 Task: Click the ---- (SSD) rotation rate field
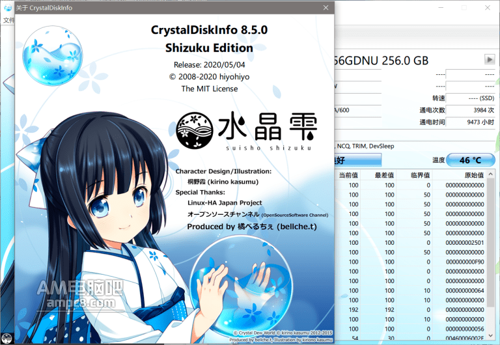[470, 98]
